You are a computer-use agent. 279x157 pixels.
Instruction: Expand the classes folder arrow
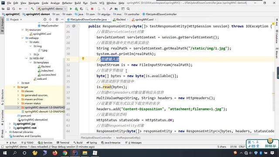pyautogui.click(x=18, y=91)
